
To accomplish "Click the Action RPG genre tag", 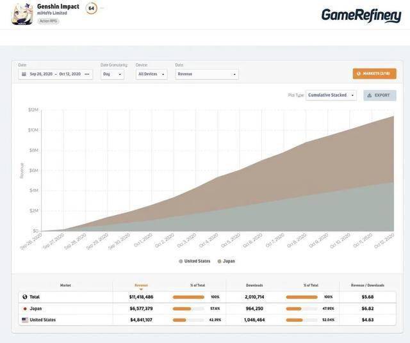I will click(x=48, y=21).
